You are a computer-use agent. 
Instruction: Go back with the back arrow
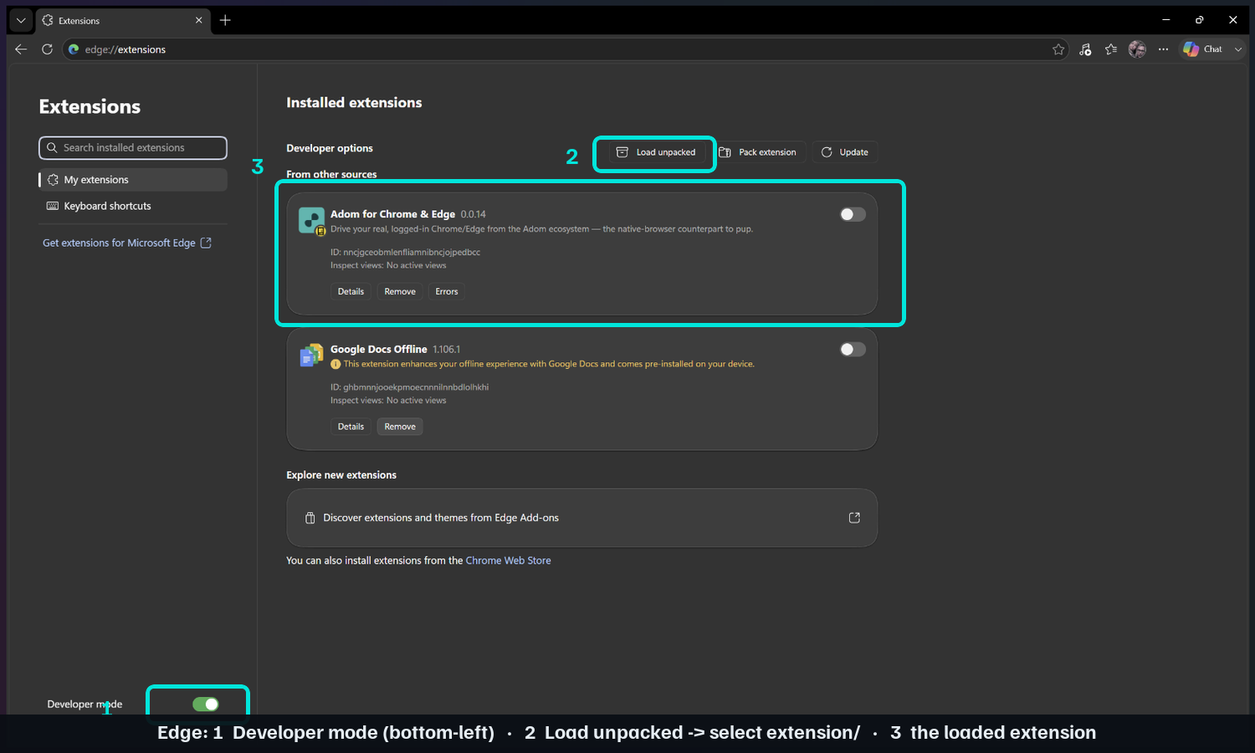tap(21, 49)
